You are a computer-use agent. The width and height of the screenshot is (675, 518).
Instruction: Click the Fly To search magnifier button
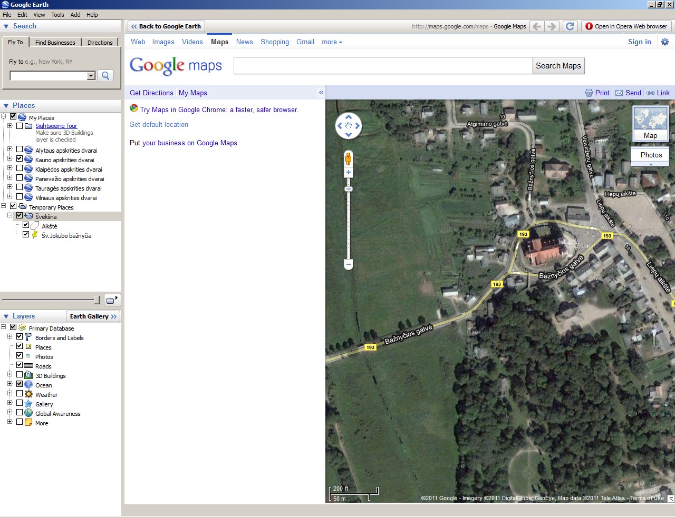coord(105,76)
